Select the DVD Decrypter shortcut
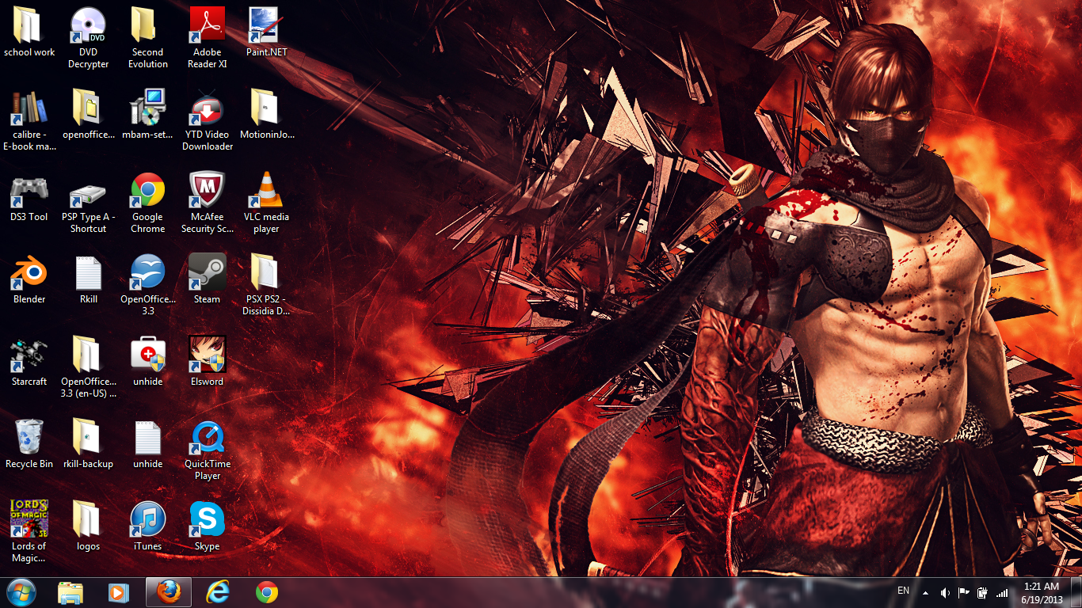The width and height of the screenshot is (1082, 608). click(x=88, y=25)
